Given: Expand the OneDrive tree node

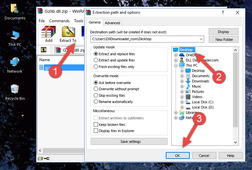Looking at the screenshot, I should (x=176, y=55).
